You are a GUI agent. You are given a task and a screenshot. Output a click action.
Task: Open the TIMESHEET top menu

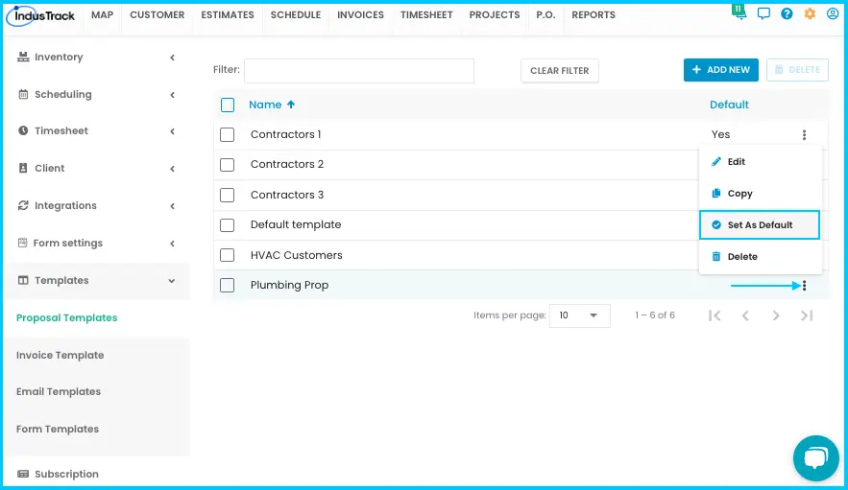[426, 15]
